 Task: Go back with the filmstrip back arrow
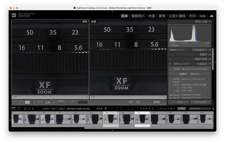click(x=29, y=109)
